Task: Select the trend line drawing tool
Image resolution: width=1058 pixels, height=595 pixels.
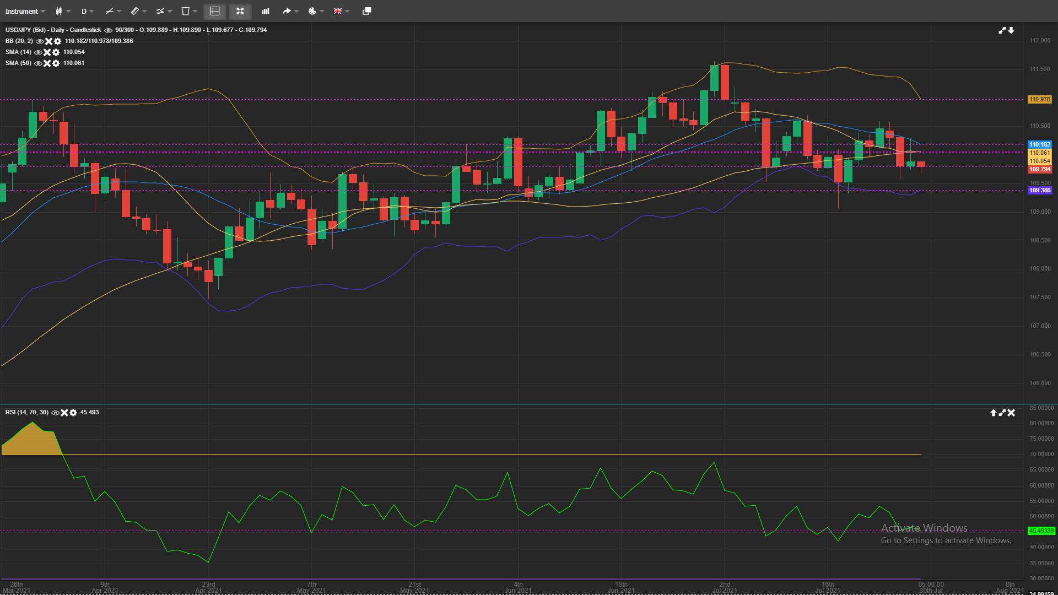Action: tap(109, 11)
